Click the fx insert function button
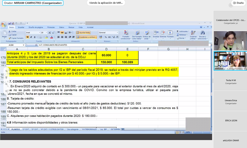Screen dimensions: 247x148 click(36, 45)
